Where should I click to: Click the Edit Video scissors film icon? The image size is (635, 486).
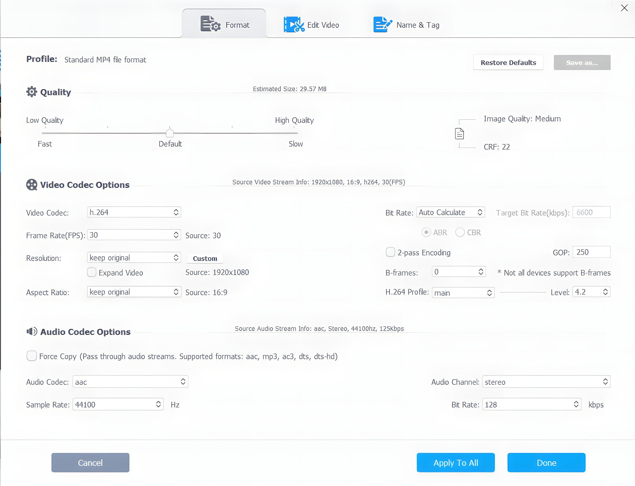(x=294, y=25)
